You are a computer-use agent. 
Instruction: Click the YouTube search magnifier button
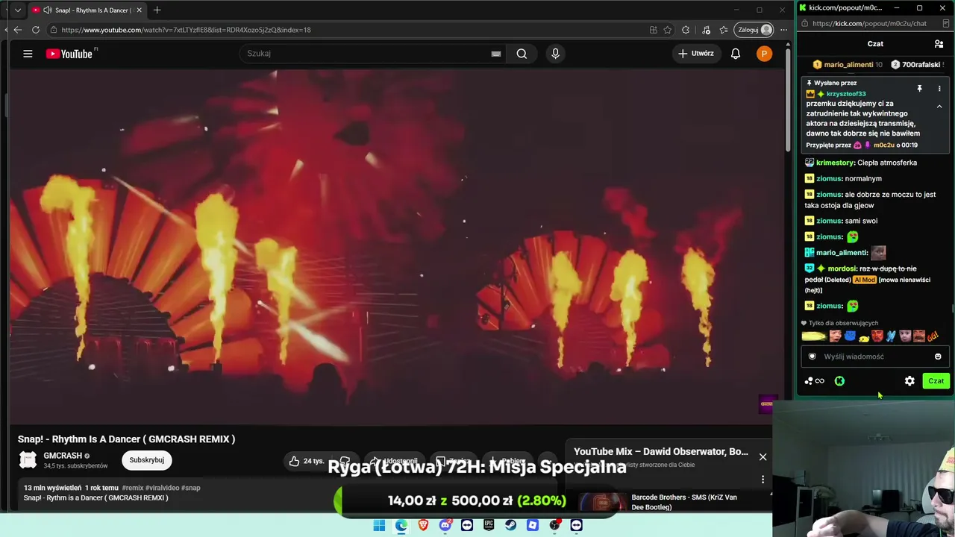tap(522, 54)
